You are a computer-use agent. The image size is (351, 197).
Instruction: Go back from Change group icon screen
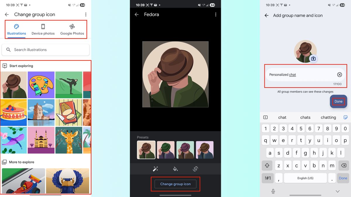[7, 15]
